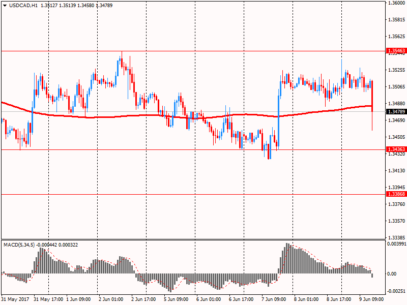Select the red 1.33868 price level label
The image size is (407, 305).
[x=396, y=194]
